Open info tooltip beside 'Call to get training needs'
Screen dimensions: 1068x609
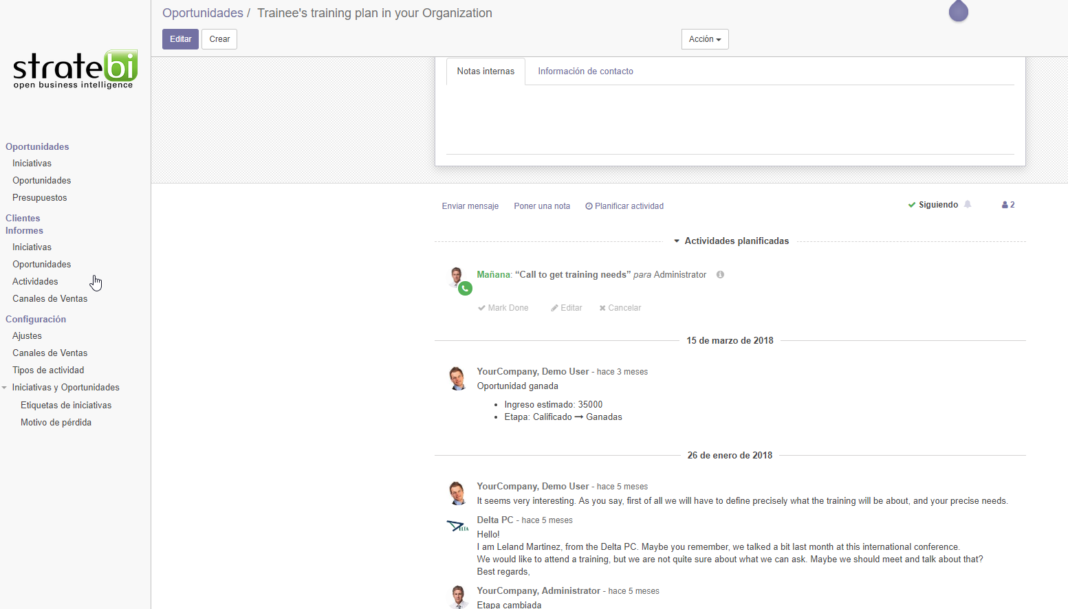coord(719,274)
